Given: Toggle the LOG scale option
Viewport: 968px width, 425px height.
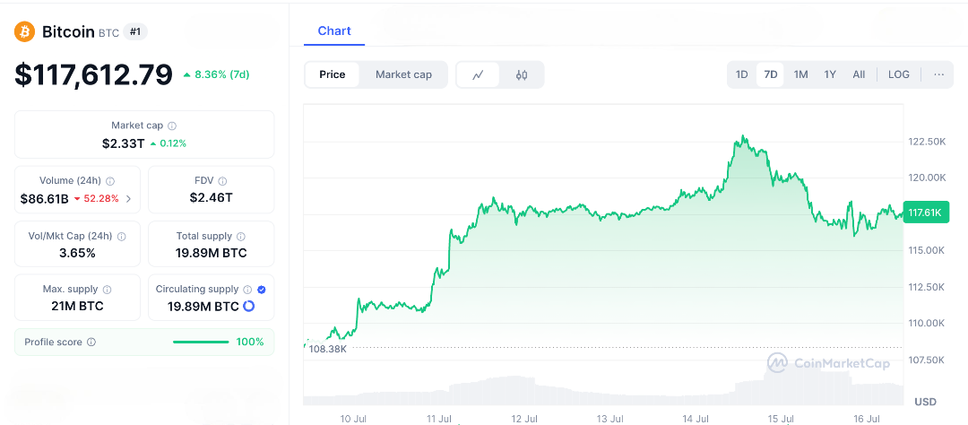Looking at the screenshot, I should [x=899, y=74].
